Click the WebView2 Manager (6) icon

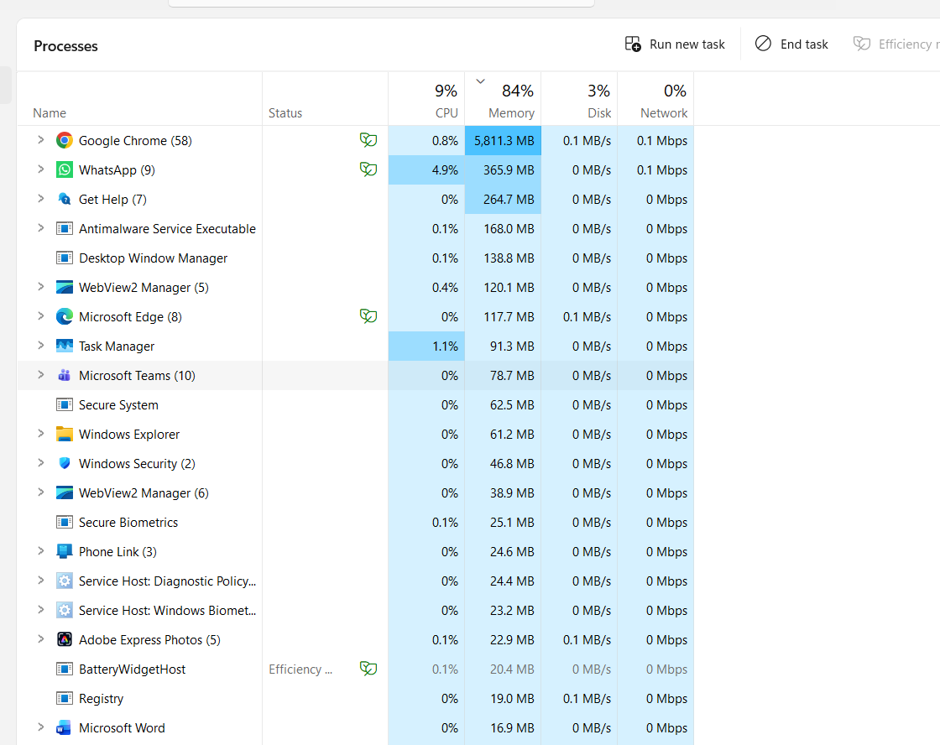pos(64,492)
